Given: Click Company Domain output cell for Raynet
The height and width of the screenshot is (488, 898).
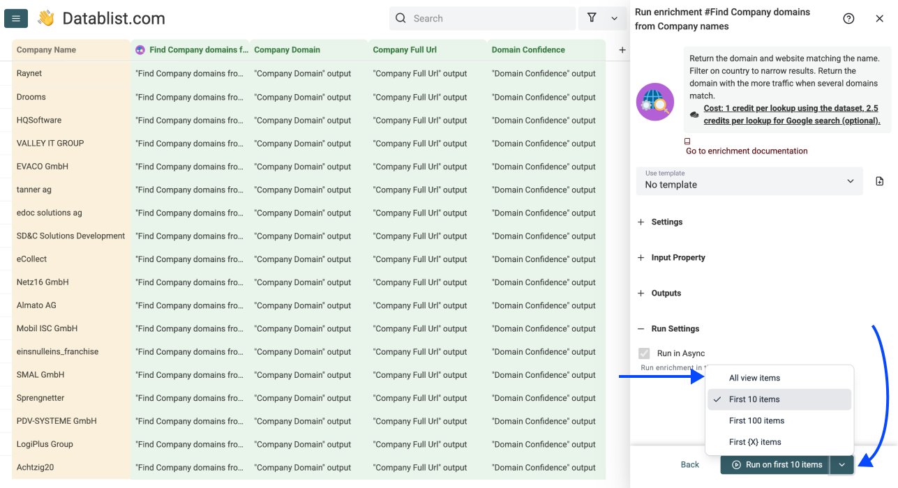Looking at the screenshot, I should [x=308, y=73].
